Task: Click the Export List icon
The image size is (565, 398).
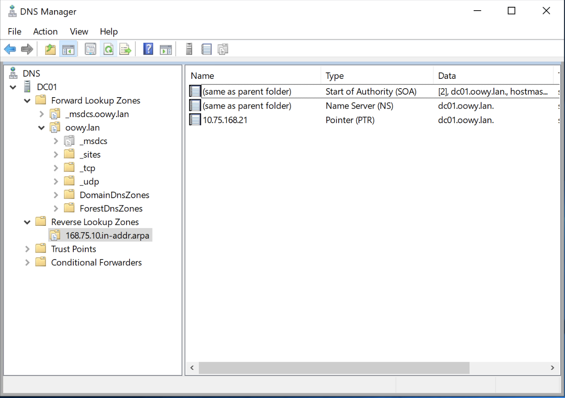Action: (125, 49)
